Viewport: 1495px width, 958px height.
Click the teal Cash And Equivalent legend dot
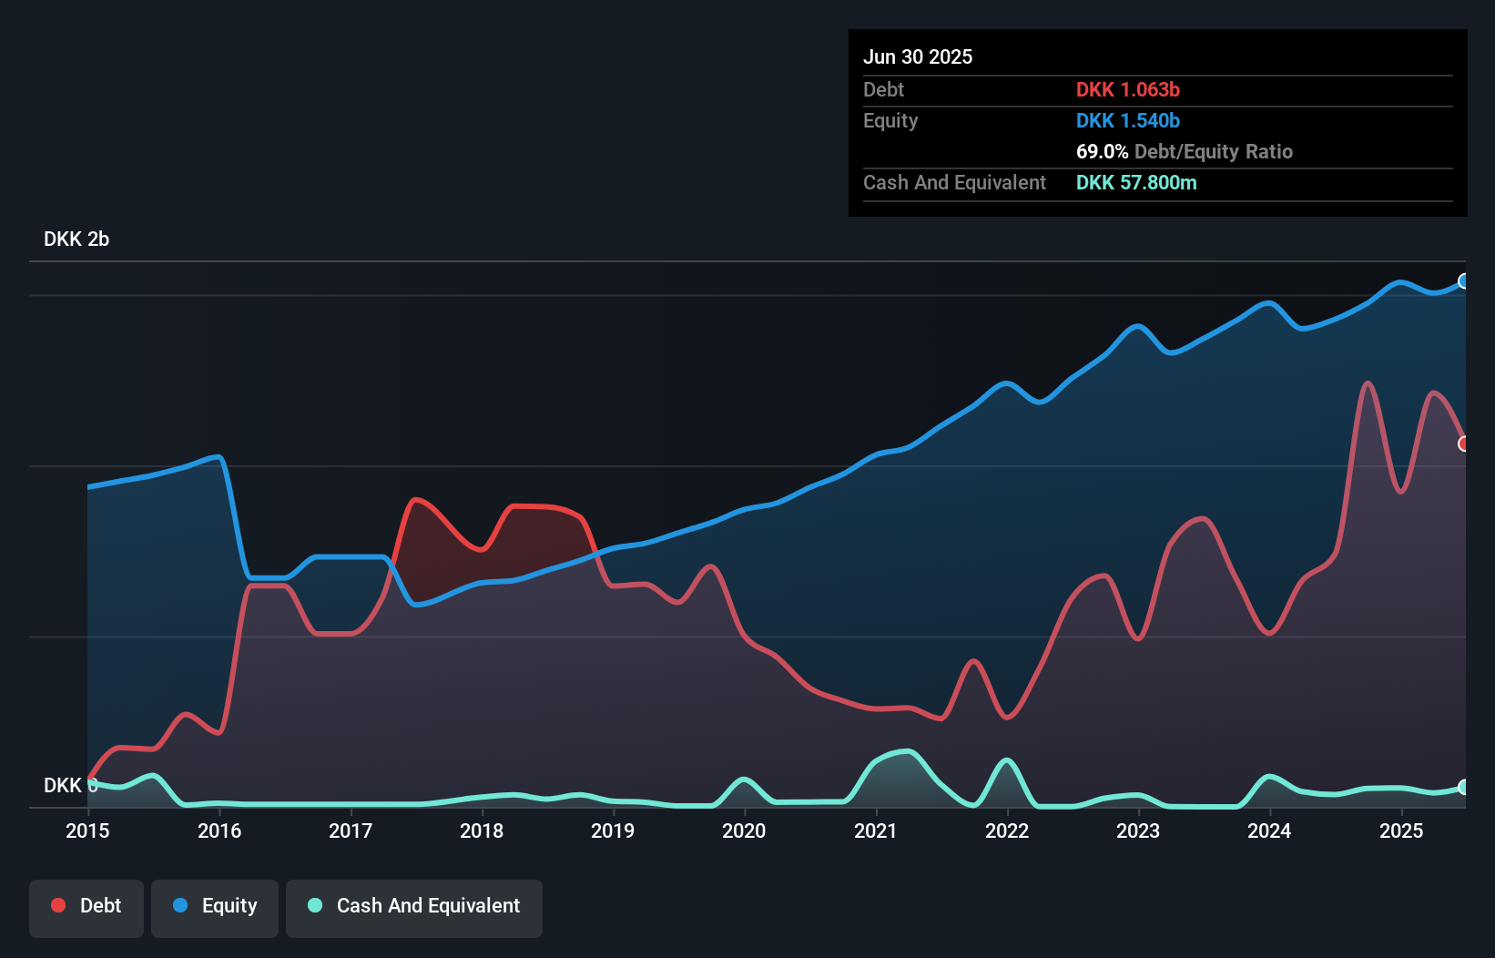pos(315,905)
